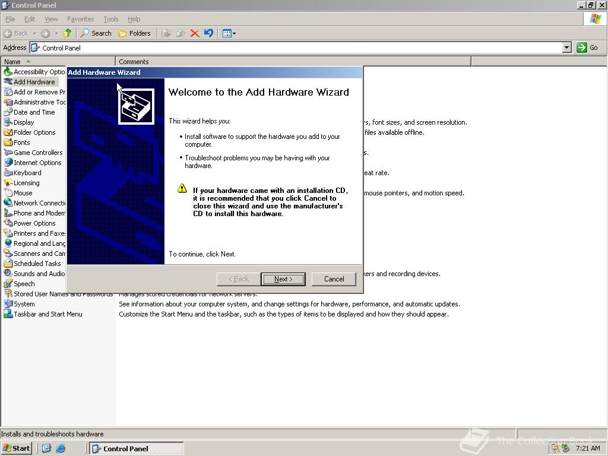
Task: Click Control Panel taskbar button
Action: click(x=137, y=449)
